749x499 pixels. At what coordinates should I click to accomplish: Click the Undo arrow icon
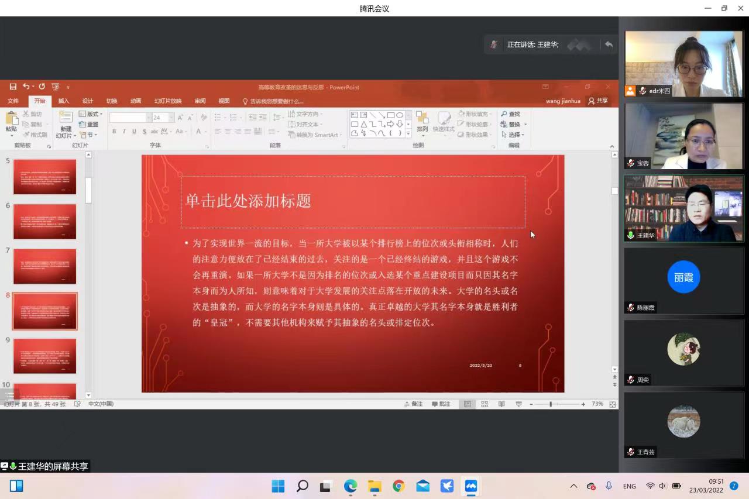(26, 87)
